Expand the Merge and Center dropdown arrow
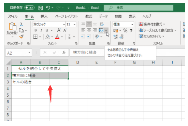 tap(106, 30)
